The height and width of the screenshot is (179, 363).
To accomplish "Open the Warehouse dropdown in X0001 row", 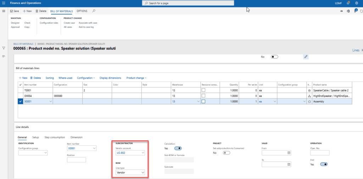I will 198,101.
